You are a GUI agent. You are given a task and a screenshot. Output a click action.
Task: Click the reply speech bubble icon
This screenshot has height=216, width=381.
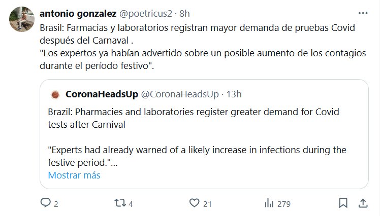click(46, 203)
